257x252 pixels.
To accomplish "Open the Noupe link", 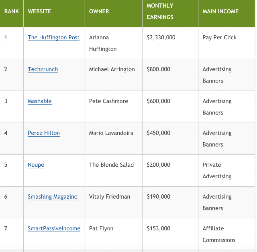I will pos(36,165).
